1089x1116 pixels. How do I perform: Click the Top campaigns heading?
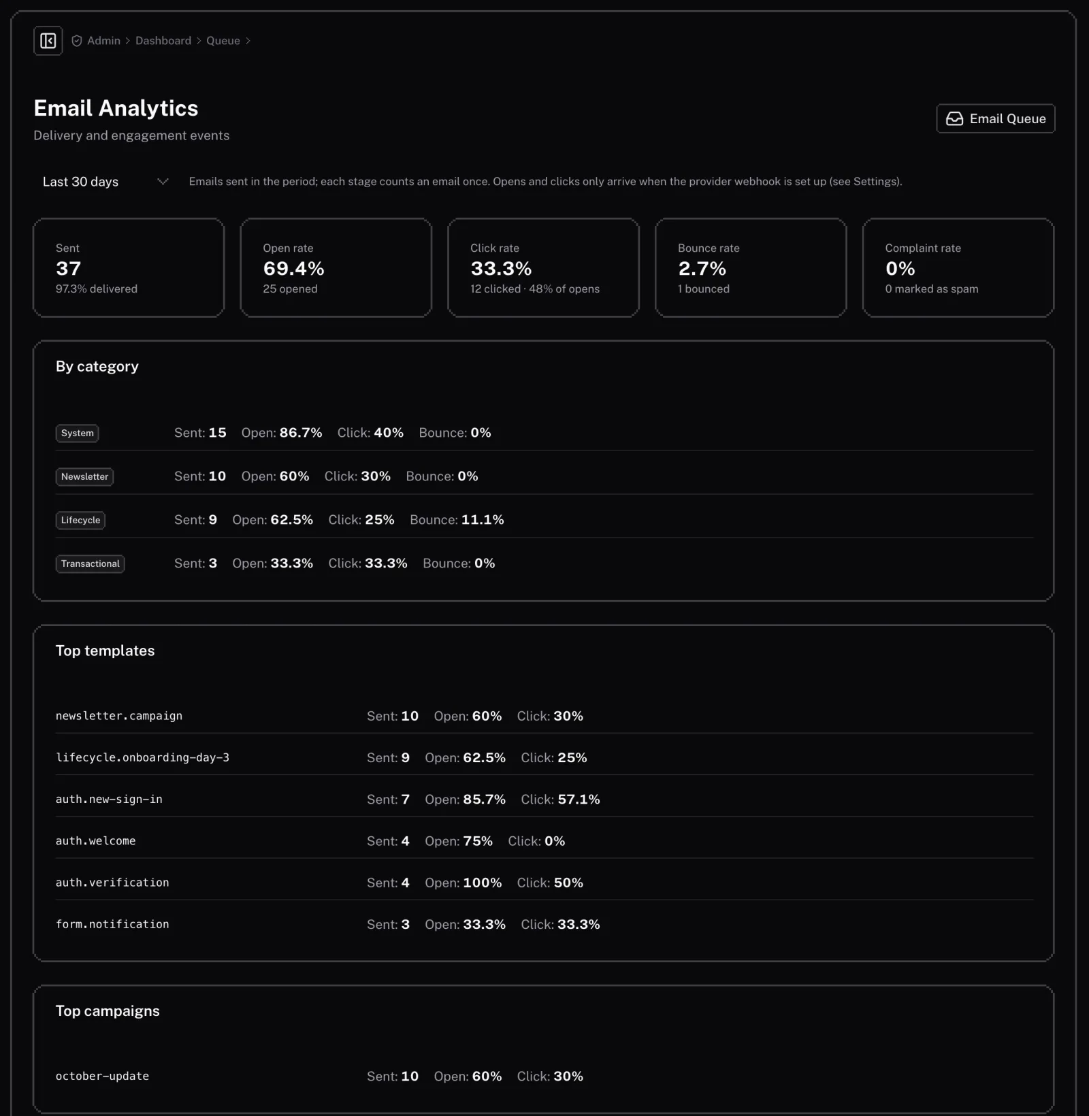[108, 1011]
